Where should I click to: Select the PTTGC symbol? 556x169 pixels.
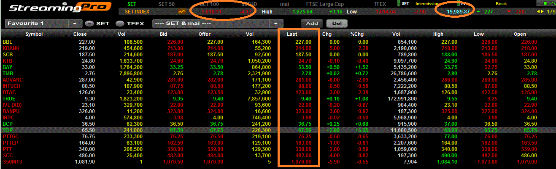11,137
